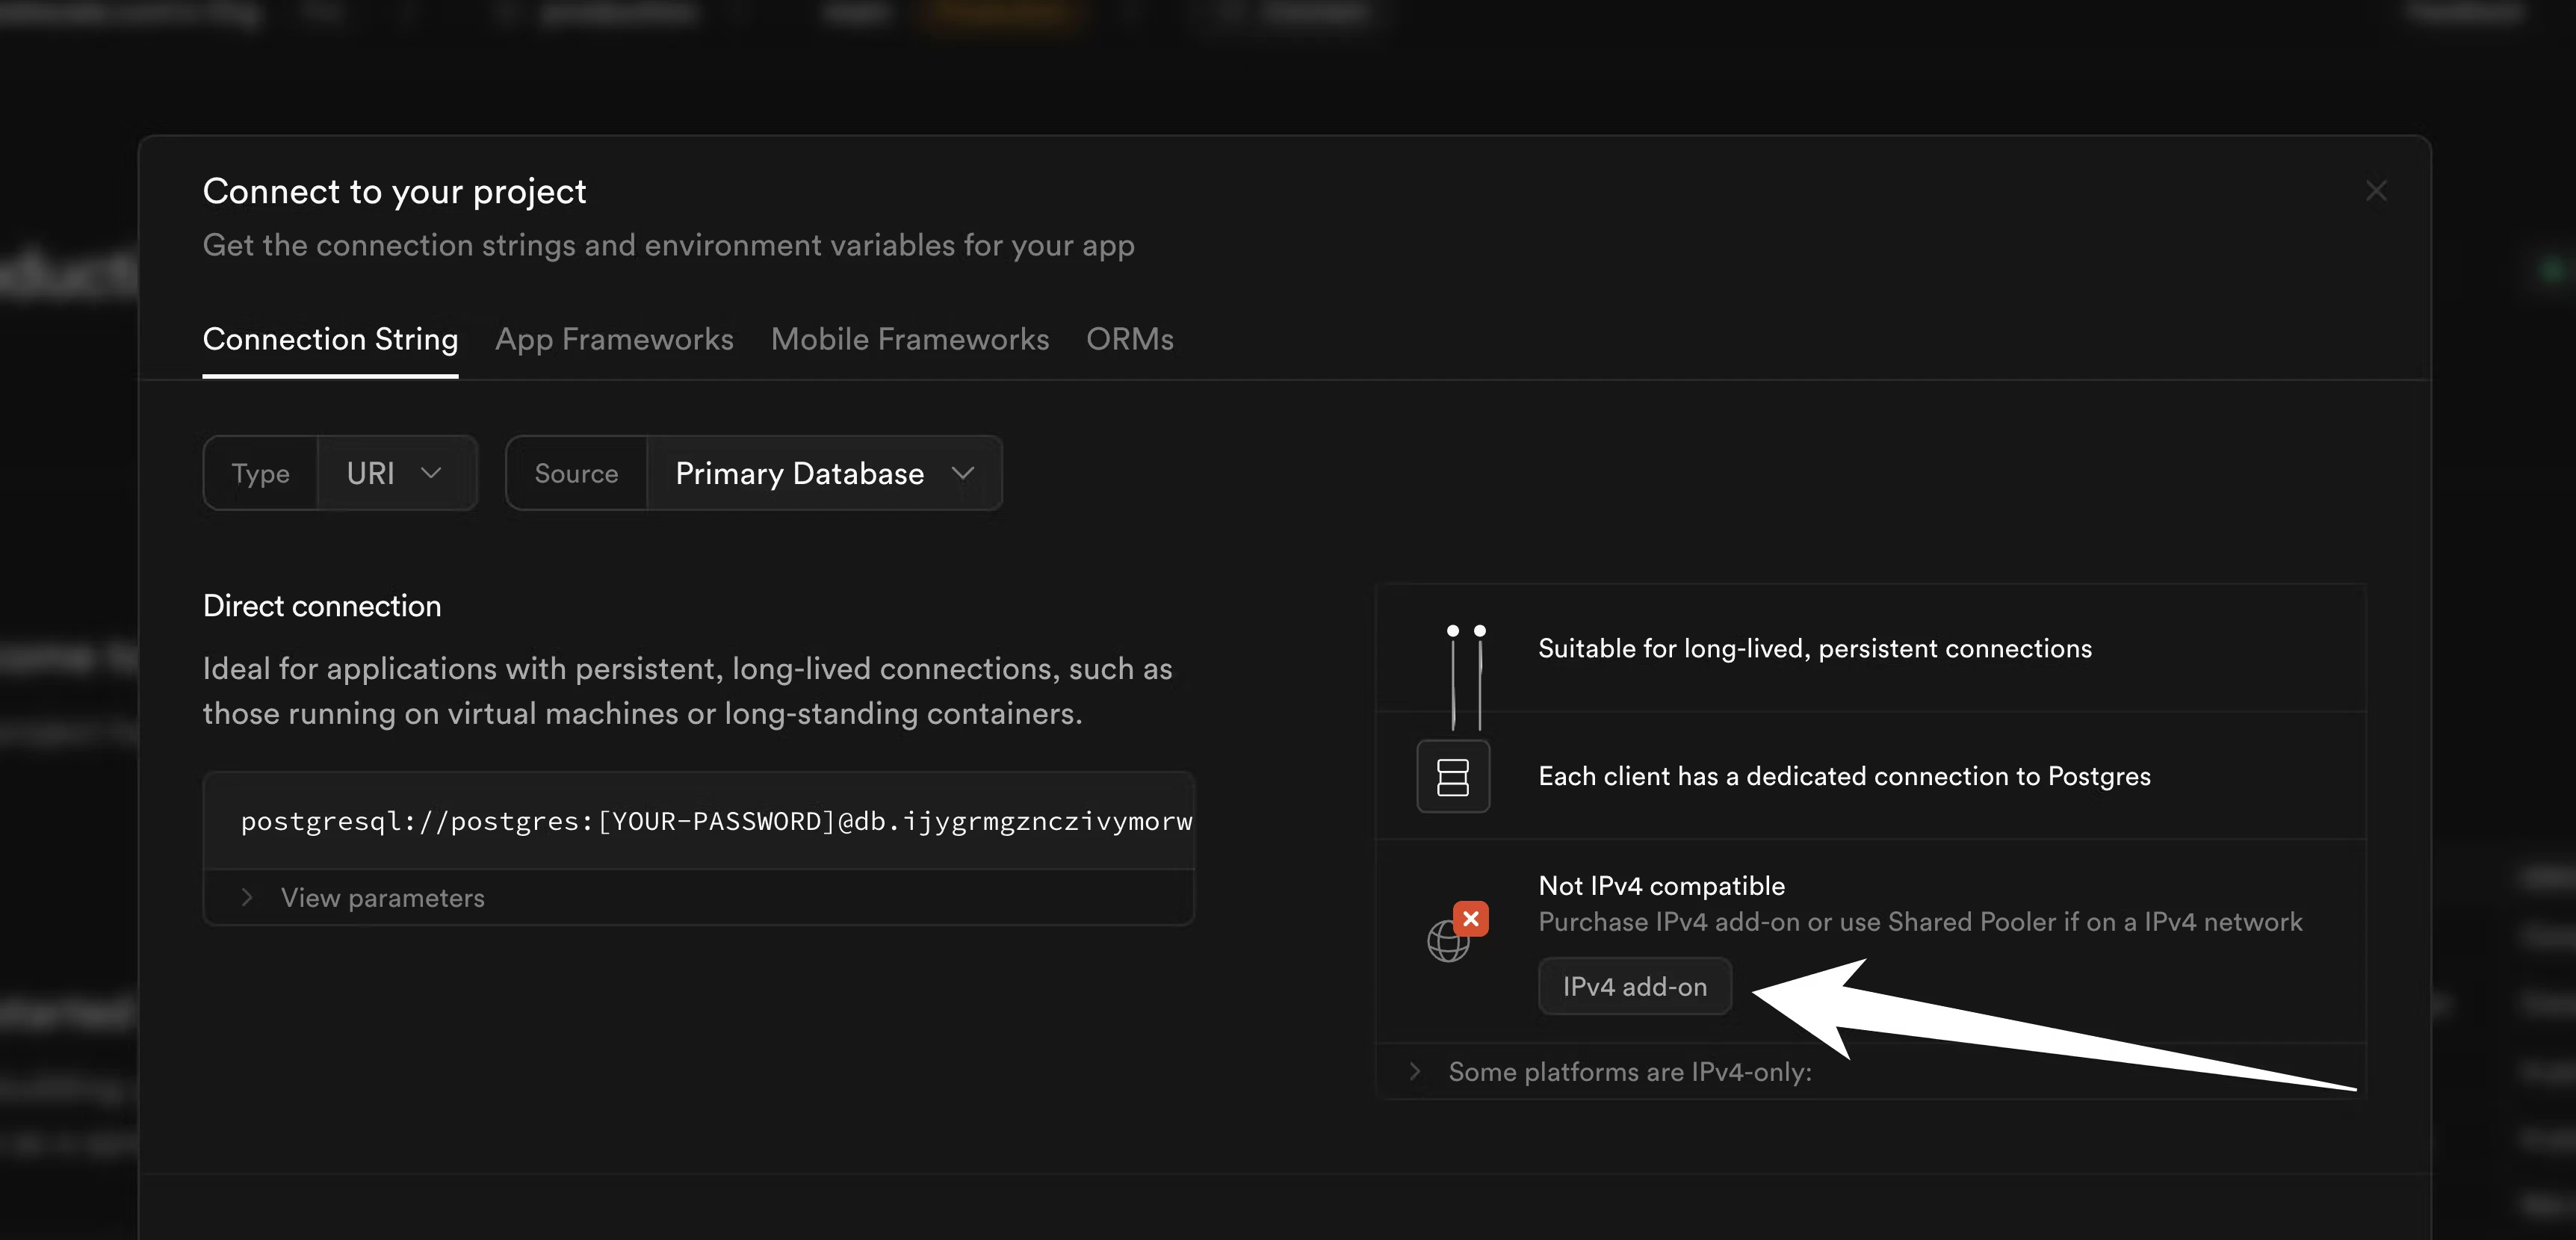Open the Primary Database source dropdown
This screenshot has height=1240, width=2576.
(823, 473)
